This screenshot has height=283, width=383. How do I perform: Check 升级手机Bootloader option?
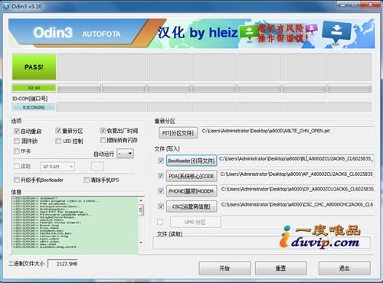pyautogui.click(x=17, y=180)
